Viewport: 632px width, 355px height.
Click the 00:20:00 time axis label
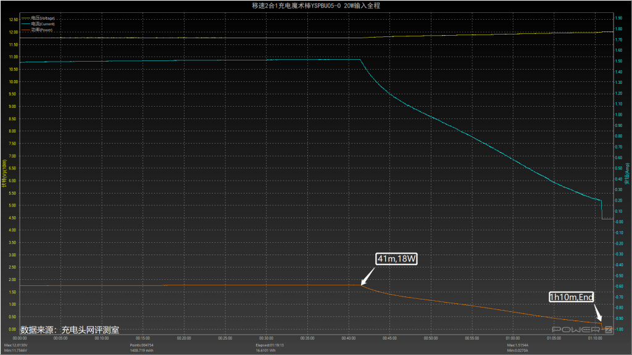pyautogui.click(x=184, y=338)
